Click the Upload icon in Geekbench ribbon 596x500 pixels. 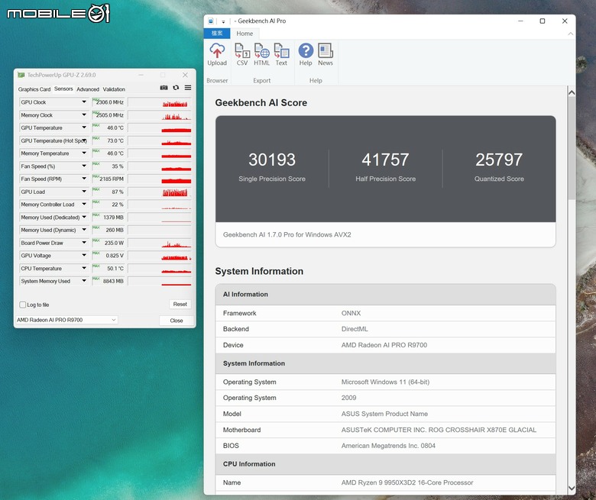pos(217,55)
